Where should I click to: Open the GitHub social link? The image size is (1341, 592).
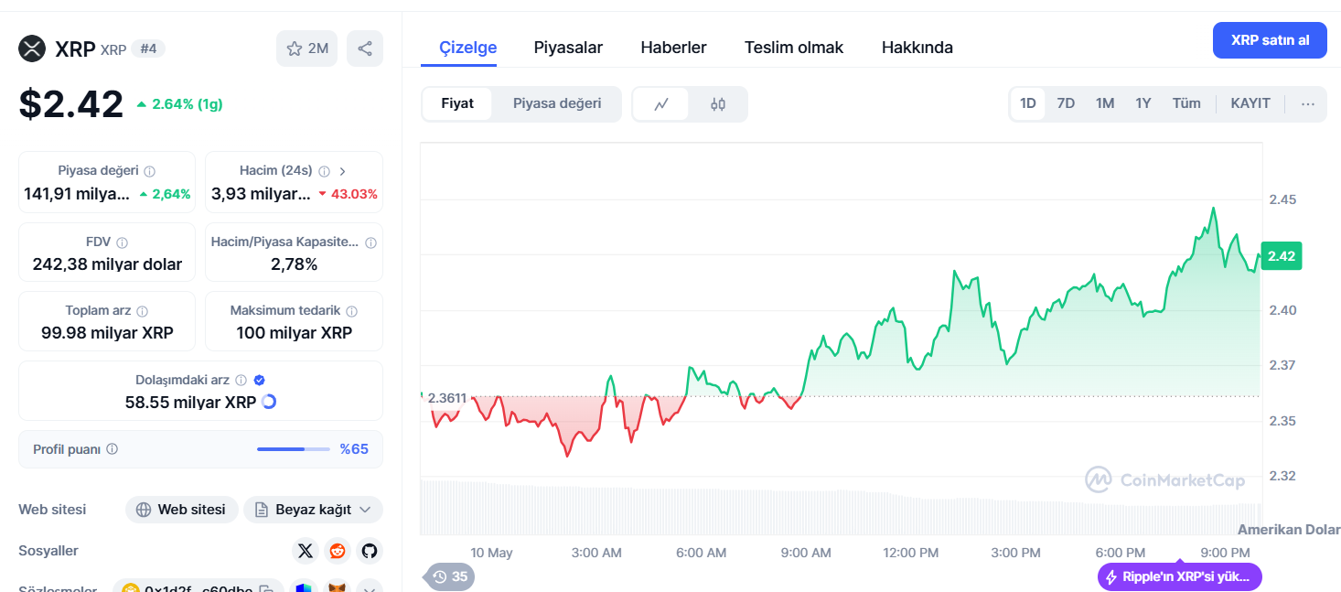point(370,551)
